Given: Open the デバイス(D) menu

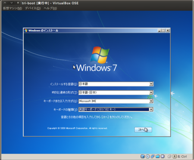Looking at the screenshot, I should pos(33,8).
